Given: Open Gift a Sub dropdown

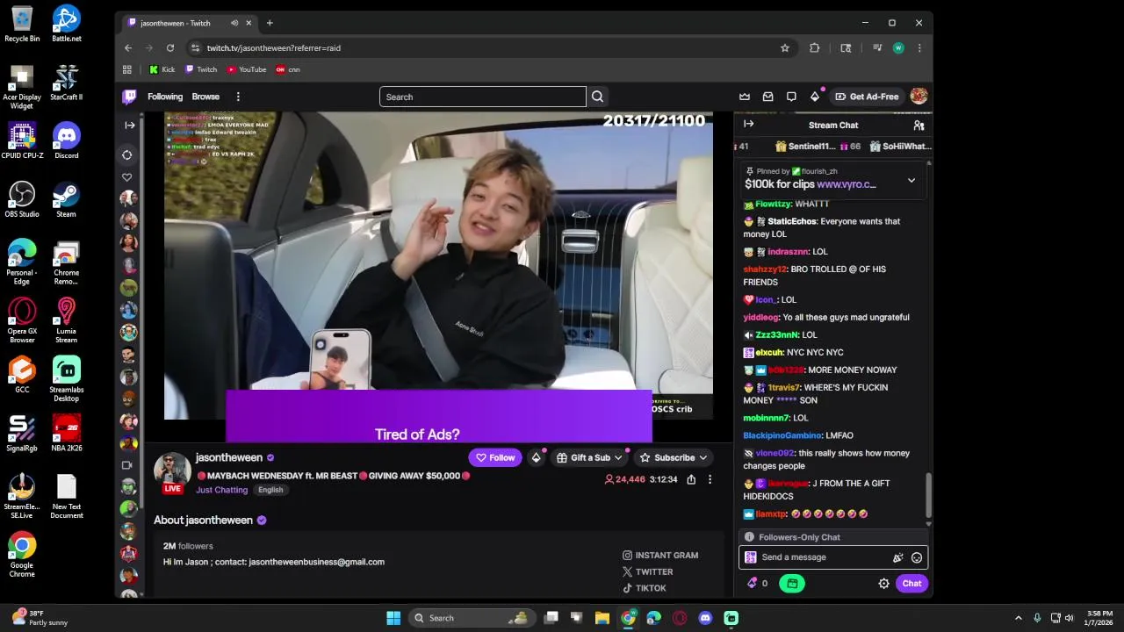Looking at the screenshot, I should click(589, 457).
